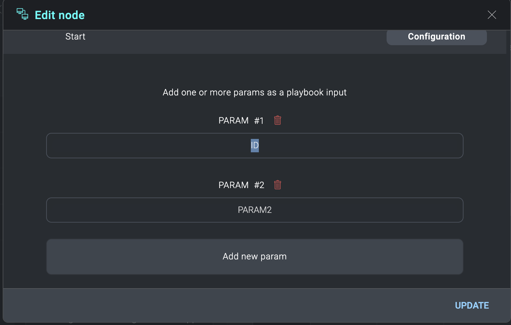Add another playbook parameter
This screenshot has width=511, height=325.
coord(254,256)
